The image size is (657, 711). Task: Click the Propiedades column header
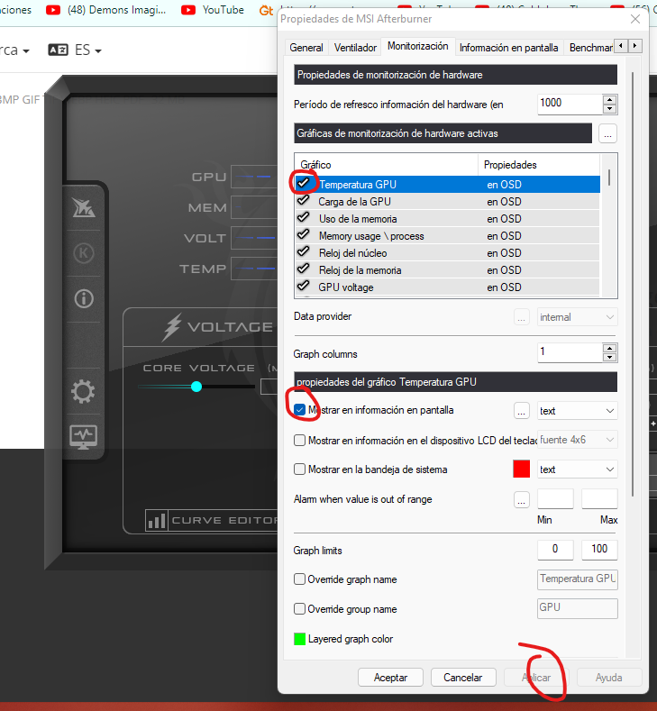539,165
